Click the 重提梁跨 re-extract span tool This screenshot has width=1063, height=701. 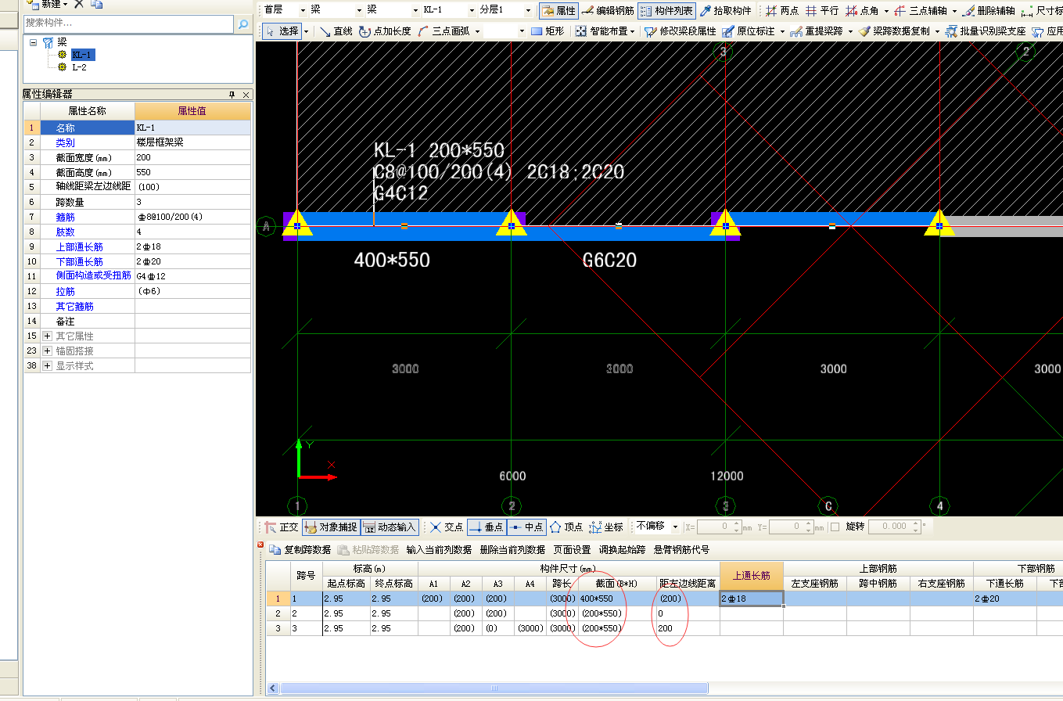(x=817, y=31)
